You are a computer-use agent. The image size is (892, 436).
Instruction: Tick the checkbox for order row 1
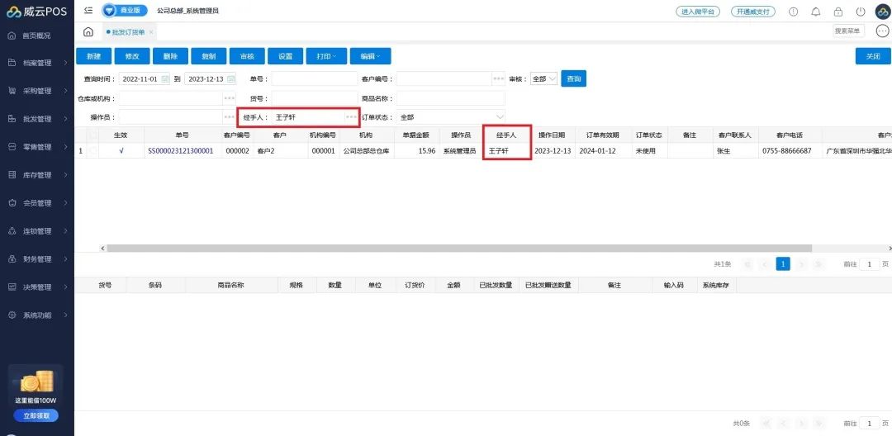click(93, 151)
